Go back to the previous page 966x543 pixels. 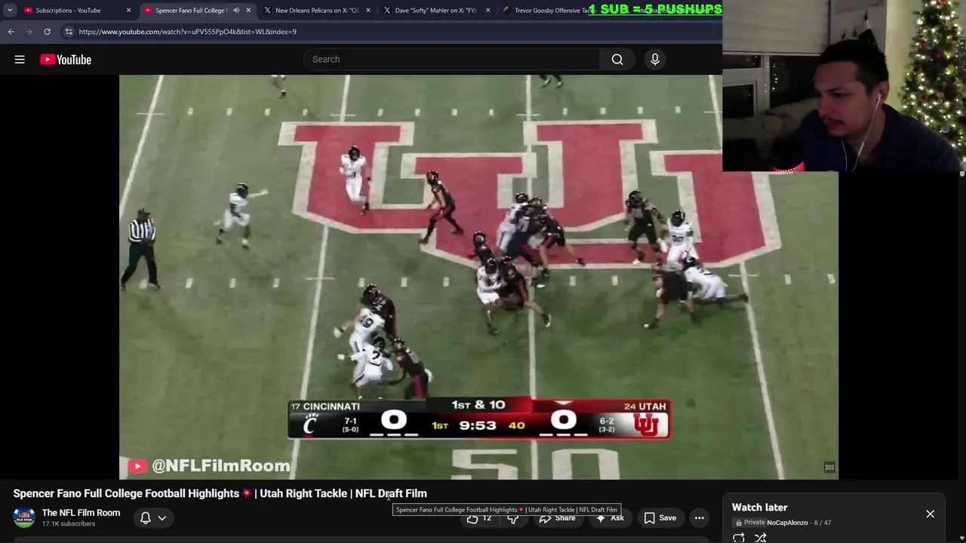[11, 32]
